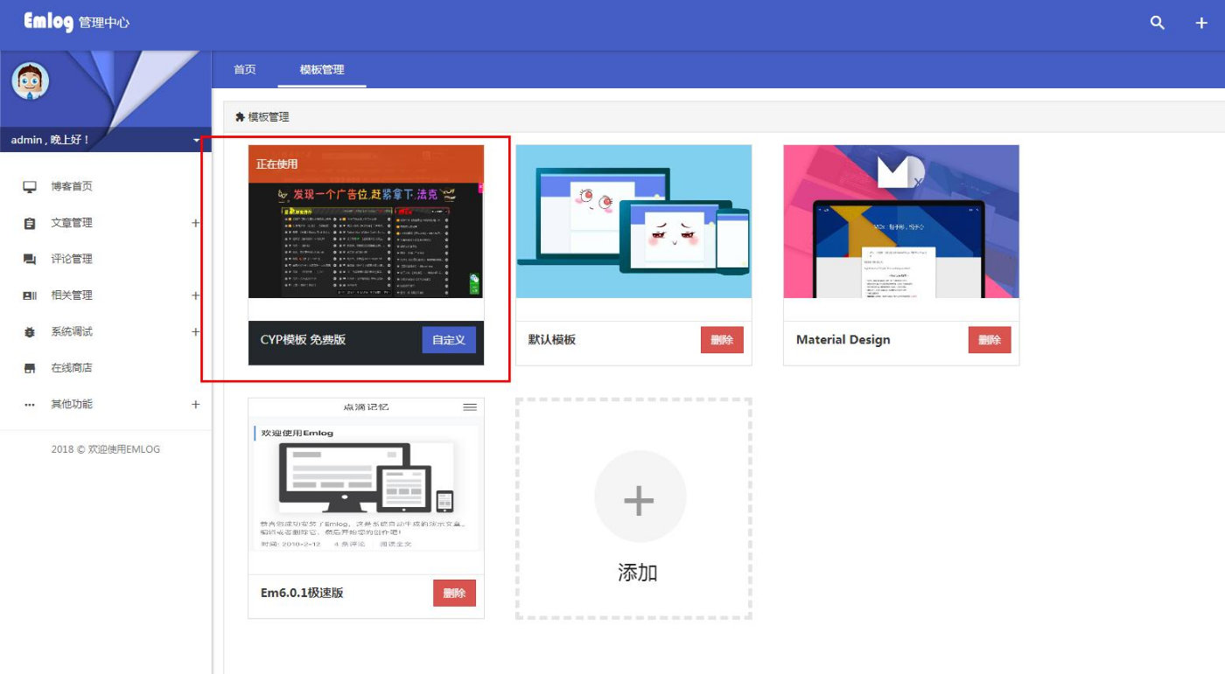Click the chat bubble icon beside 评论管理

click(x=30, y=260)
